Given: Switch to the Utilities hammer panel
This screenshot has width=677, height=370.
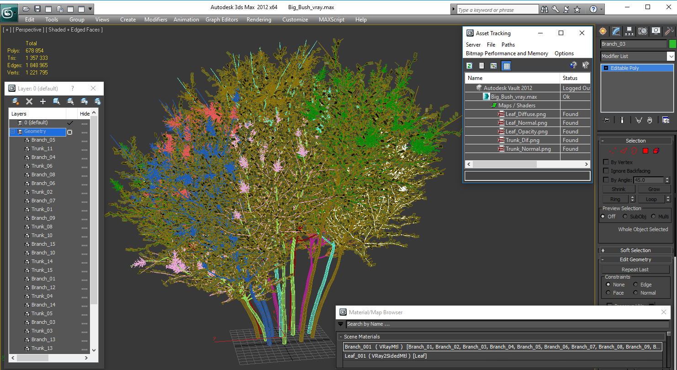Looking at the screenshot, I should (669, 31).
